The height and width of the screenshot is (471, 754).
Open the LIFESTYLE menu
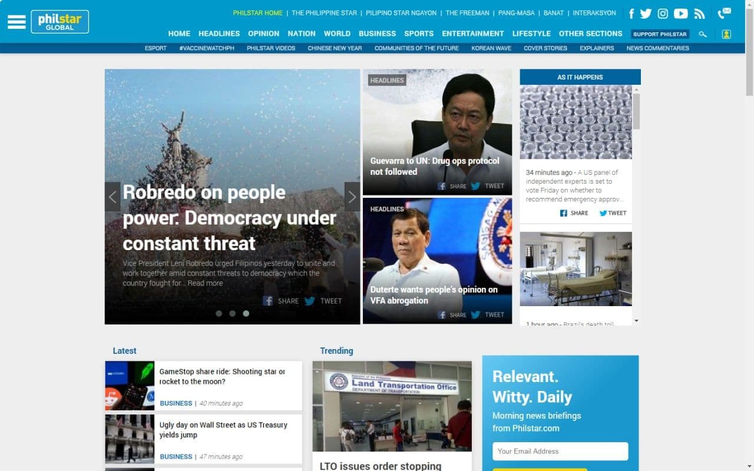point(531,34)
